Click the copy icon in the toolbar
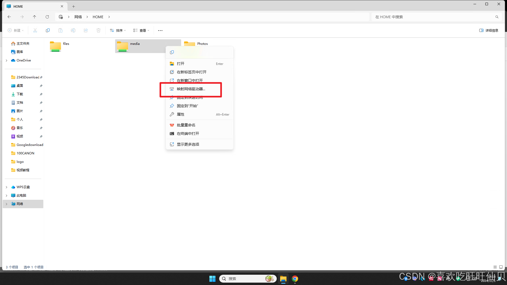This screenshot has width=507, height=285. tap(48, 30)
